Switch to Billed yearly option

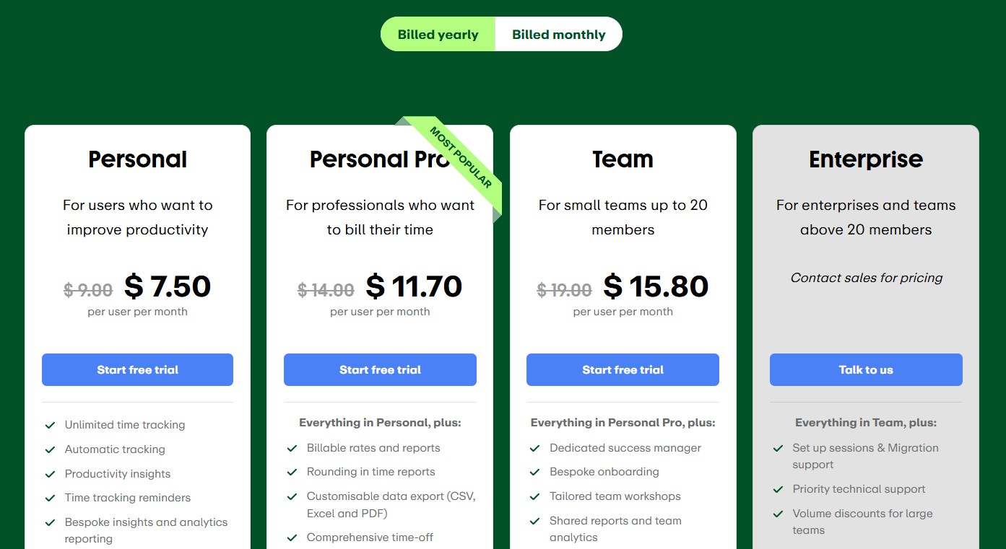click(x=438, y=35)
